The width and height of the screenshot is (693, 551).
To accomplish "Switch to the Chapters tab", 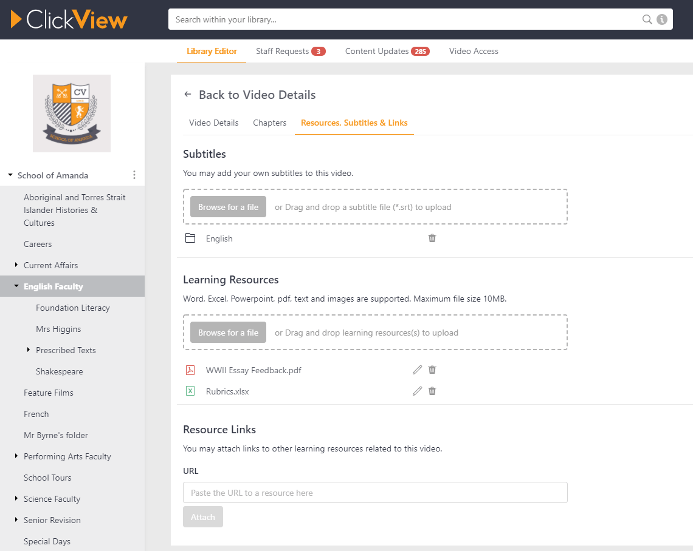I will pos(269,123).
